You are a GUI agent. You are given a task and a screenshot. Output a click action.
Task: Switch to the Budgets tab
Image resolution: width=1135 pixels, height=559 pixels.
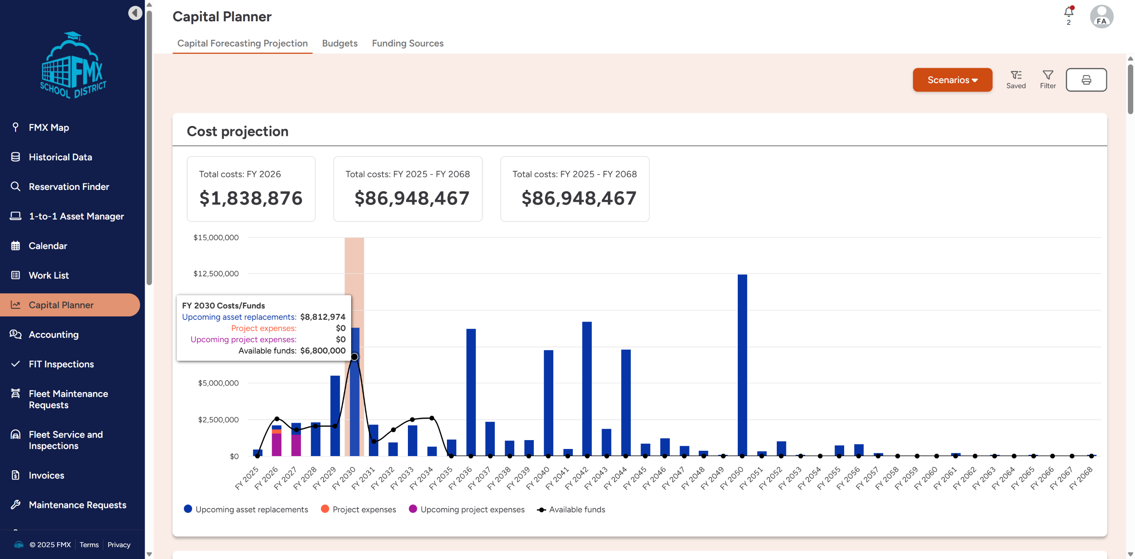340,43
